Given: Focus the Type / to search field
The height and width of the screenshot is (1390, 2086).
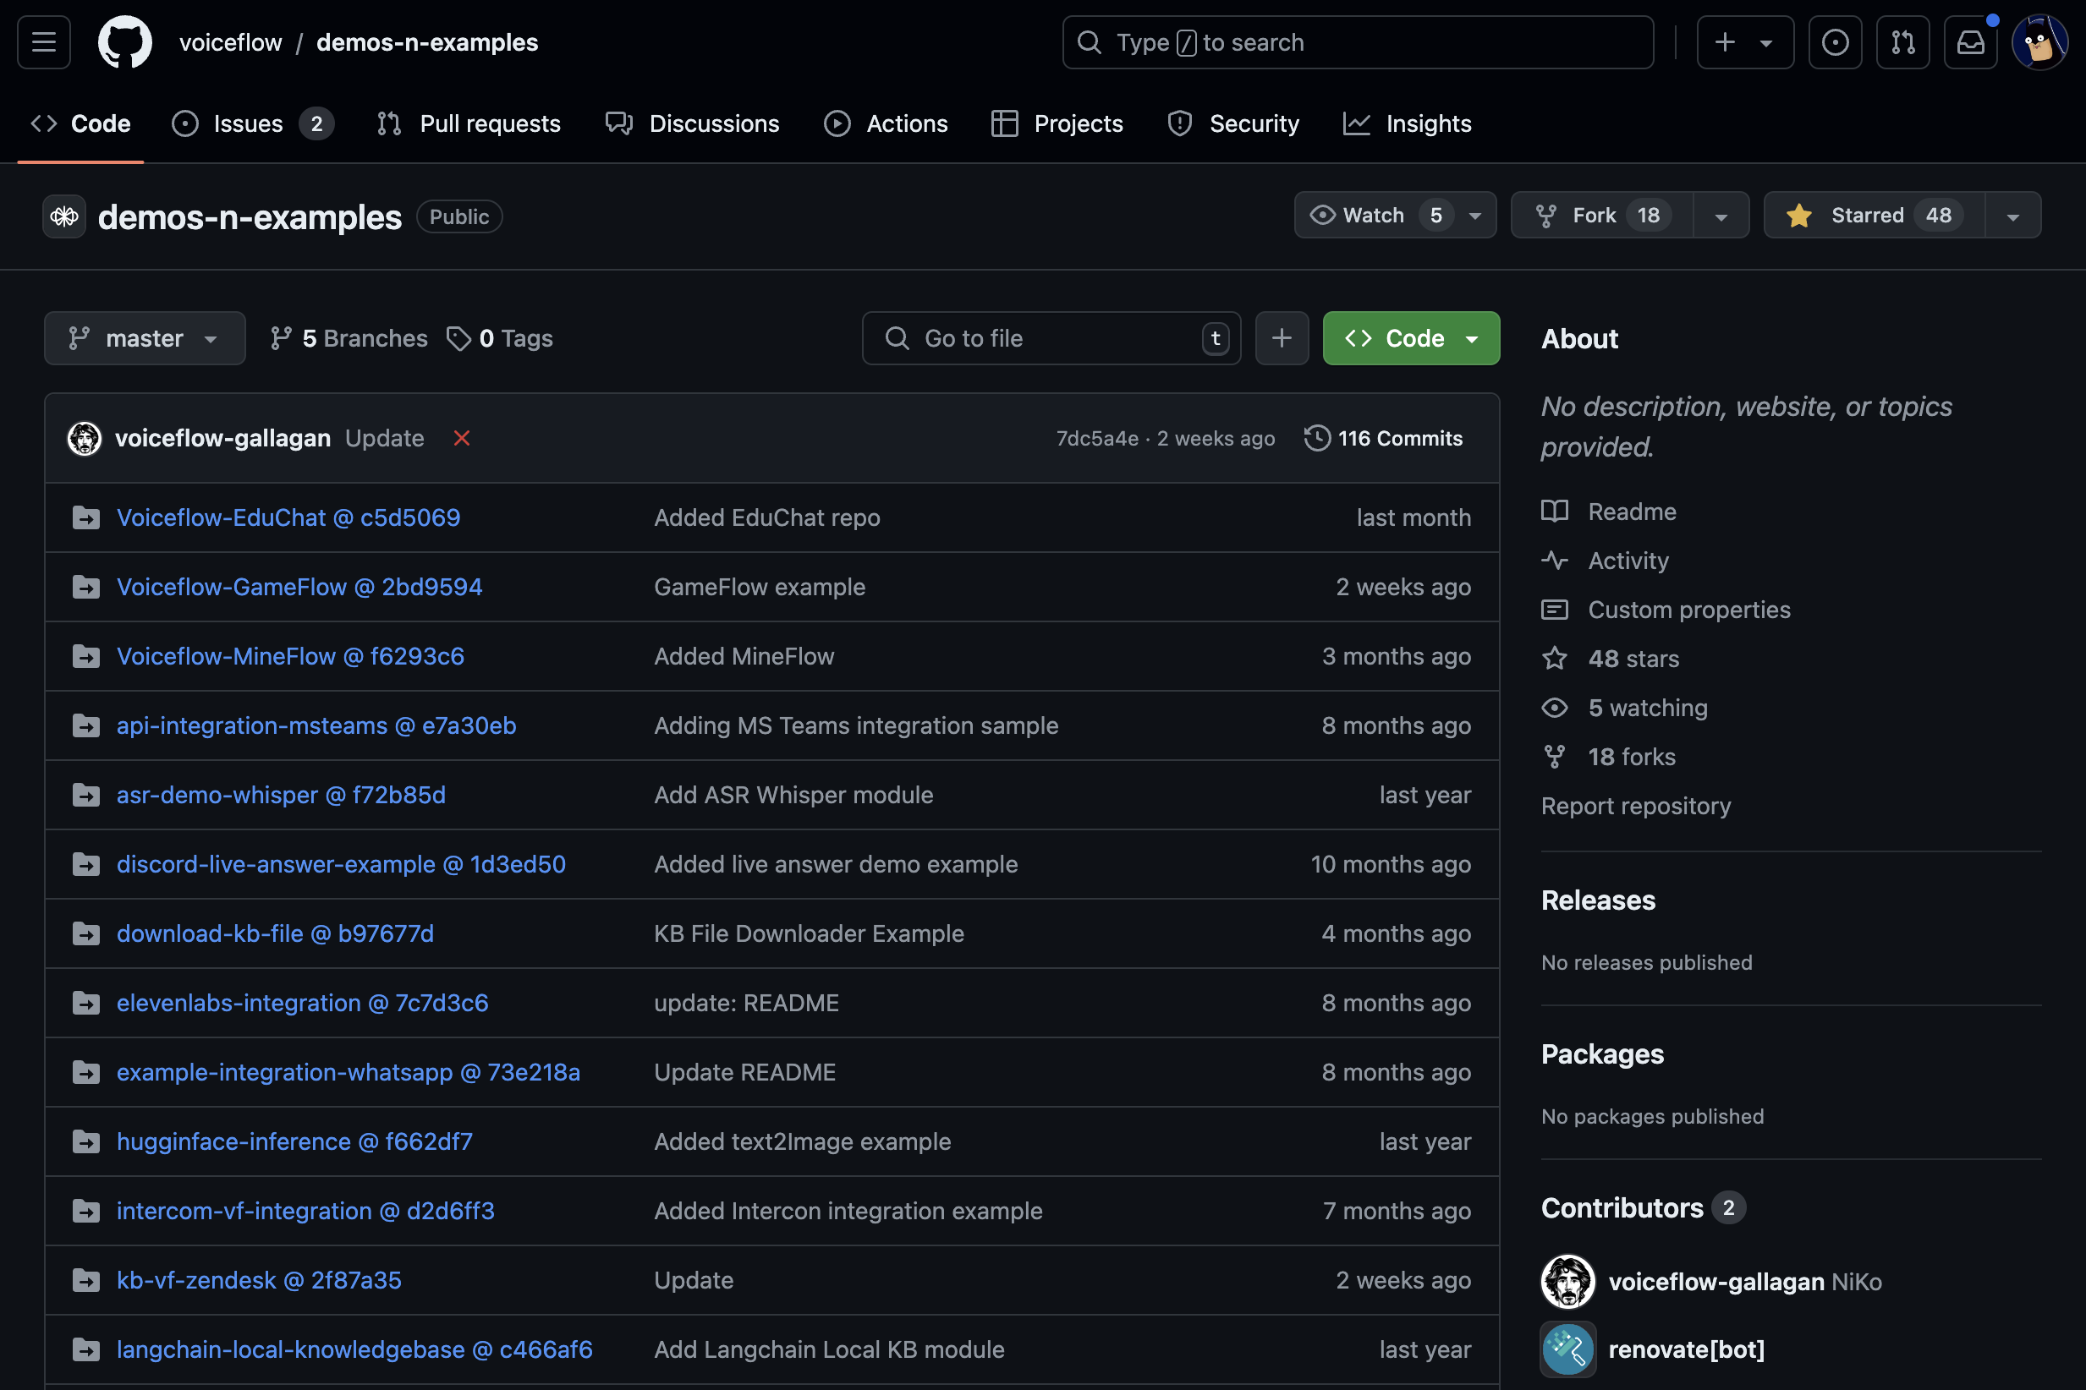Looking at the screenshot, I should pos(1358,41).
